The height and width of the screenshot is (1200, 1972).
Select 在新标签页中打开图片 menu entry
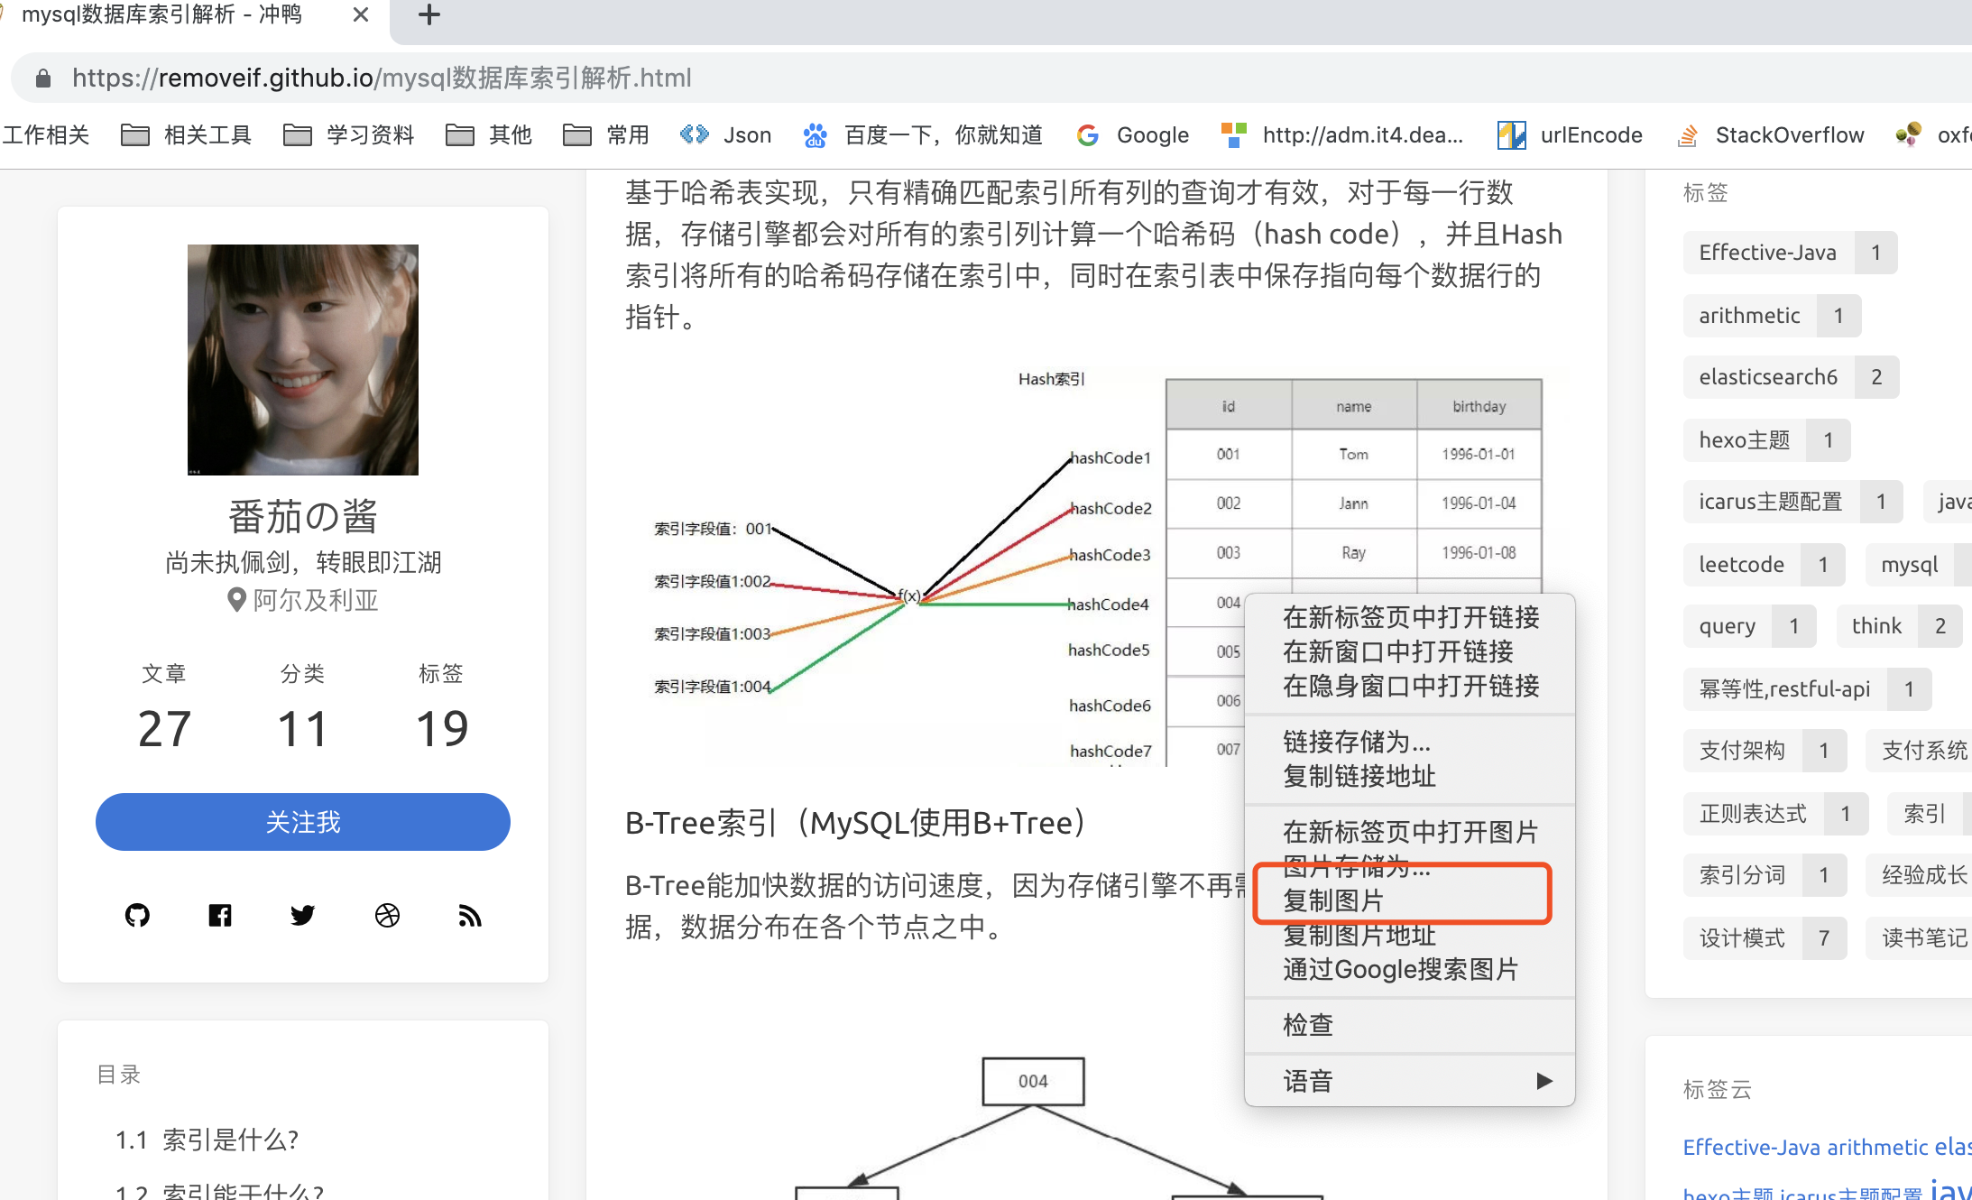[1410, 832]
